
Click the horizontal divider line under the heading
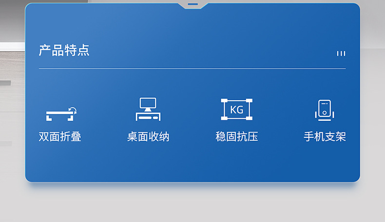192,69
